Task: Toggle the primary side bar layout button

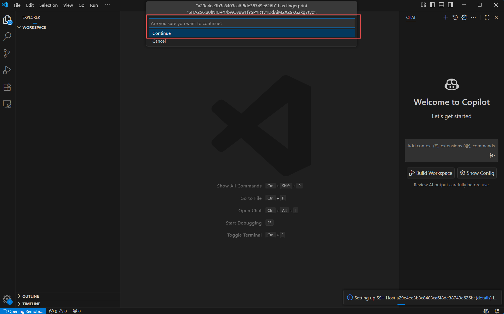Action: 432,5
